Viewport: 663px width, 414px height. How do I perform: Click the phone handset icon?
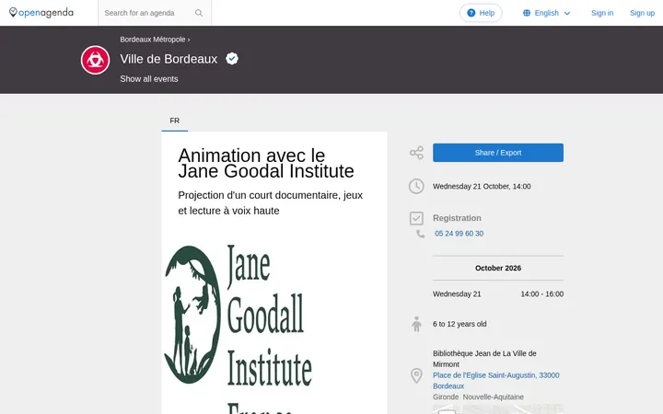[420, 234]
